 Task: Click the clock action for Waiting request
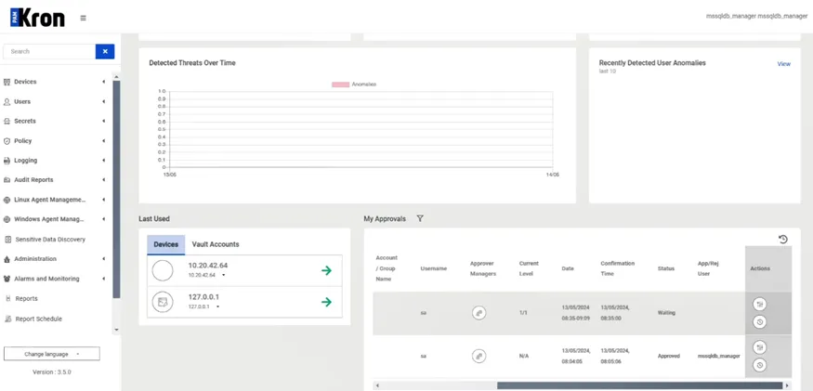coord(760,322)
